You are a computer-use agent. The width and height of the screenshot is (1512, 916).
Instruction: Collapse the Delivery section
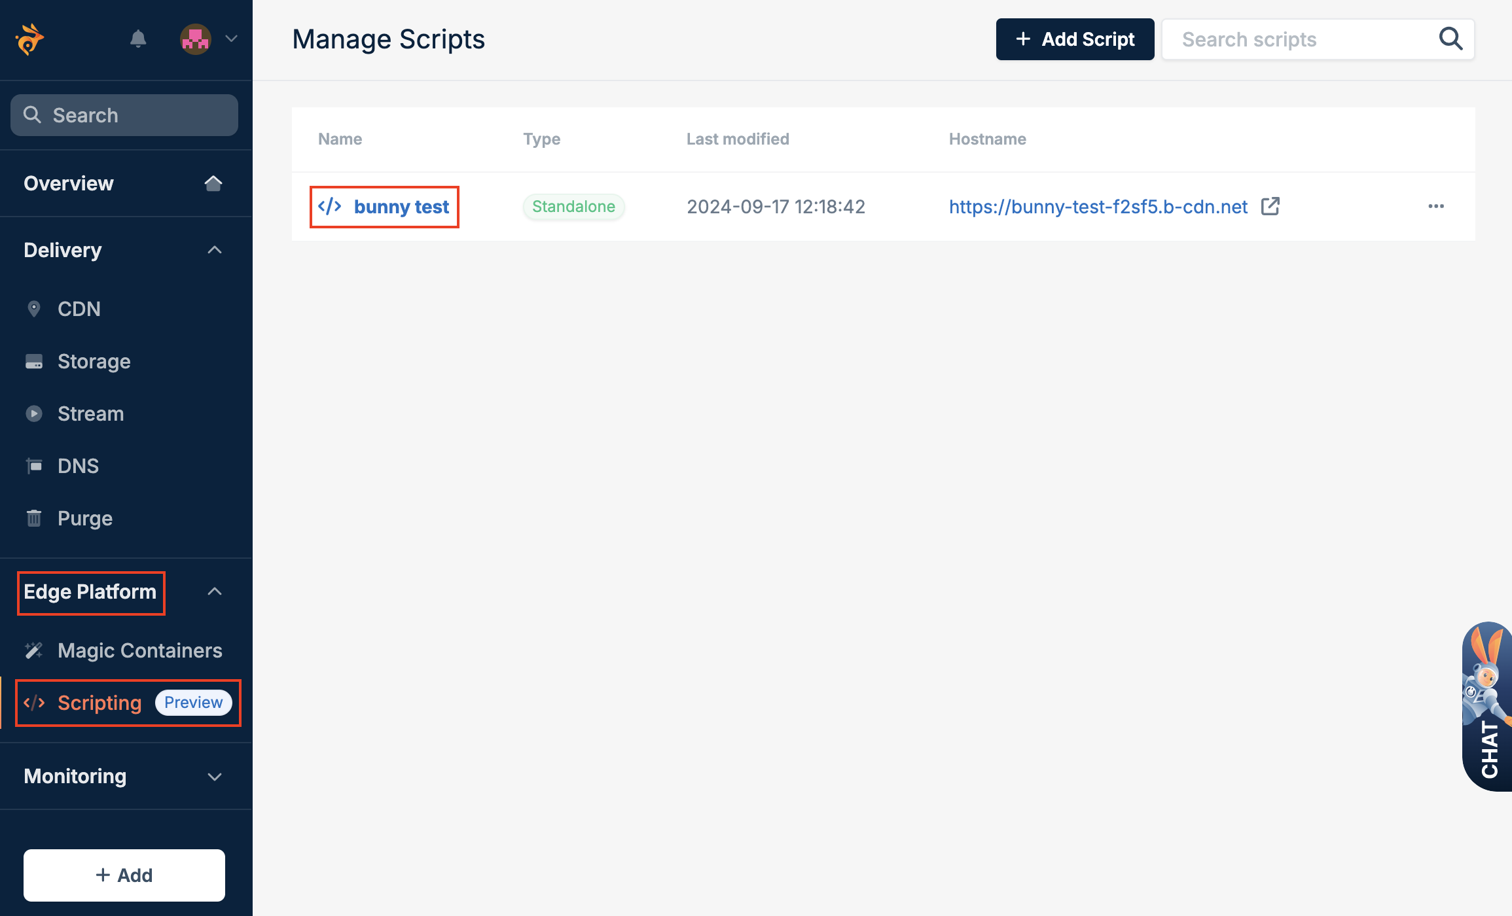(214, 250)
